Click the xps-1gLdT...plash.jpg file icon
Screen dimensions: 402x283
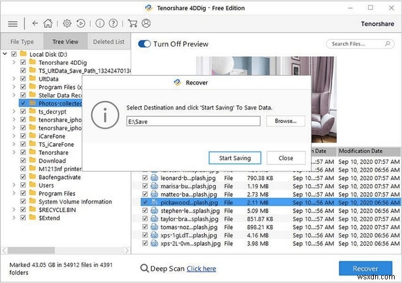tap(154, 235)
